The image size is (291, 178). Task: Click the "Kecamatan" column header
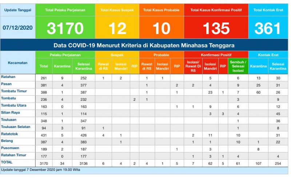[x=17, y=63]
